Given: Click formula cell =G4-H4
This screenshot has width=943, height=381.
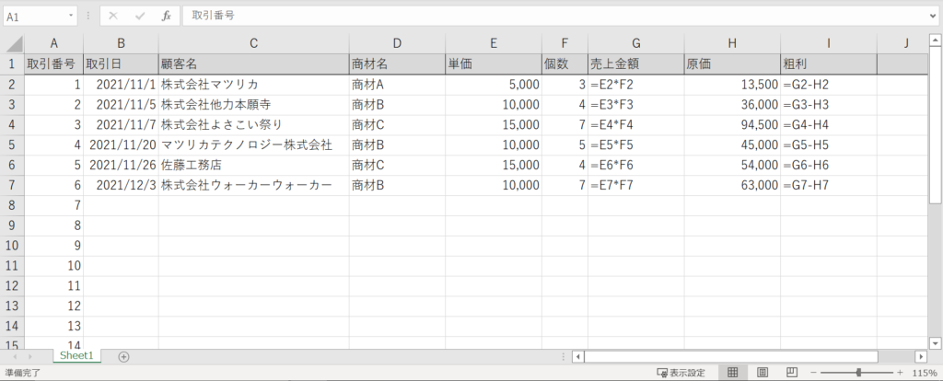Looking at the screenshot, I should 828,125.
